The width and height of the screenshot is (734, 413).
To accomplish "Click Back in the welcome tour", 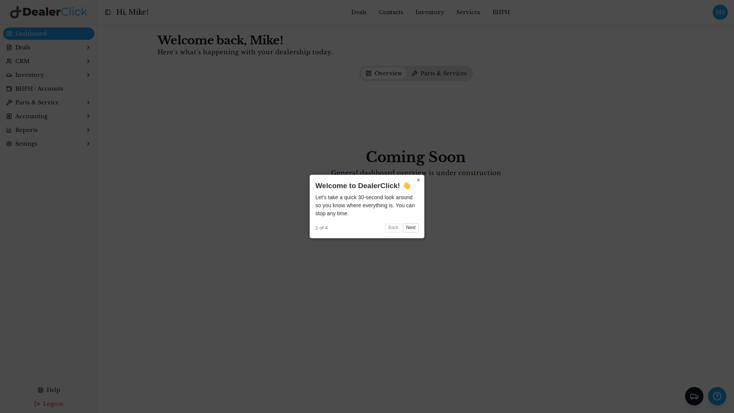I will pos(393,228).
